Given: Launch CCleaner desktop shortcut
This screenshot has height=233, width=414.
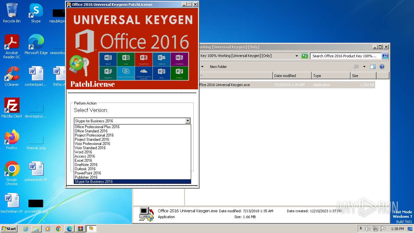Looking at the screenshot, I should coord(12,76).
